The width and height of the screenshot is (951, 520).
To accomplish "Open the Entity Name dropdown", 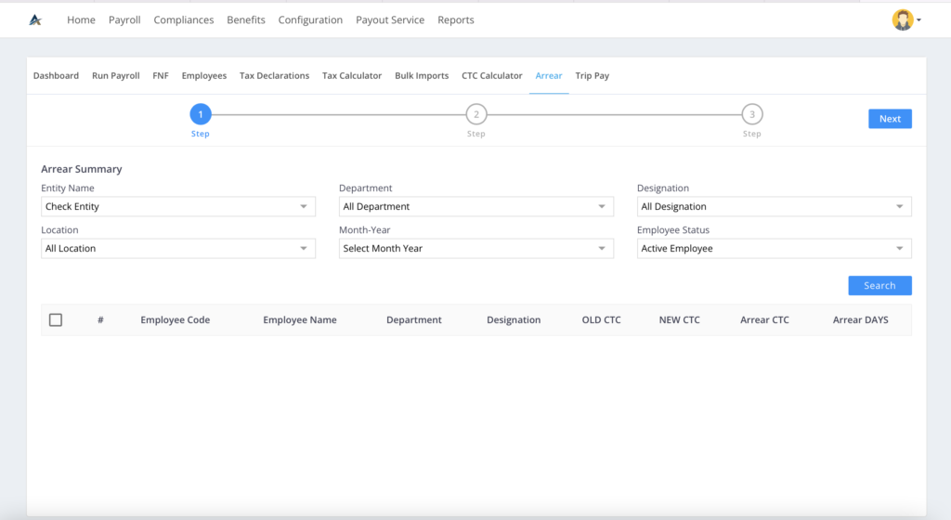I will coord(178,207).
